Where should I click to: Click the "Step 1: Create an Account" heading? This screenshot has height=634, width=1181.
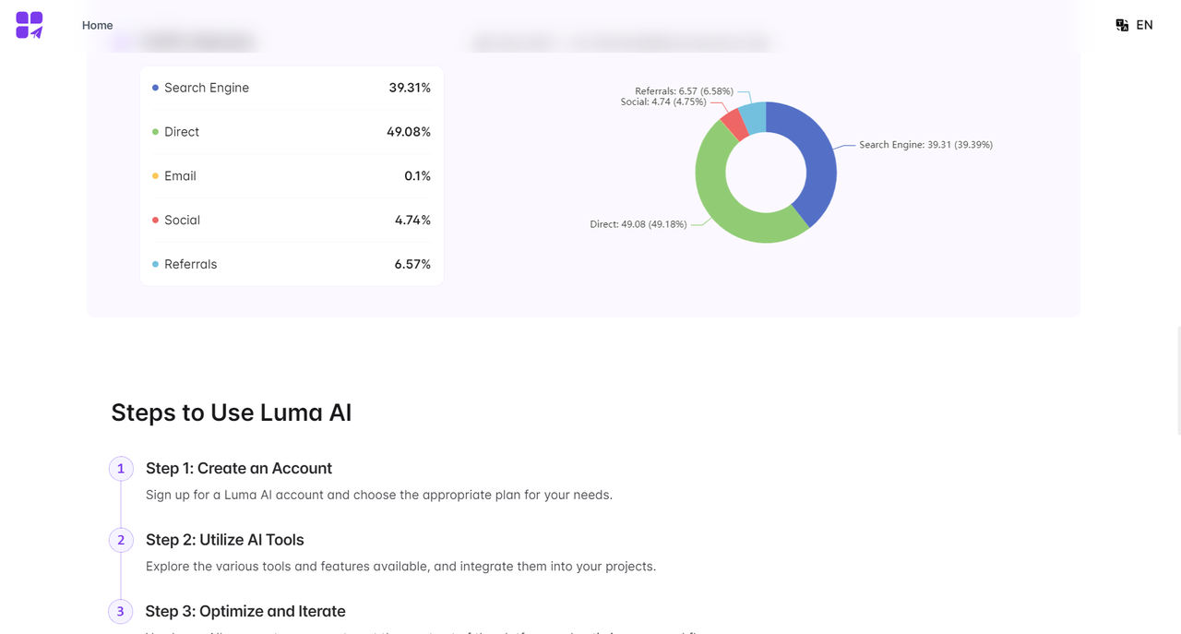[239, 469]
